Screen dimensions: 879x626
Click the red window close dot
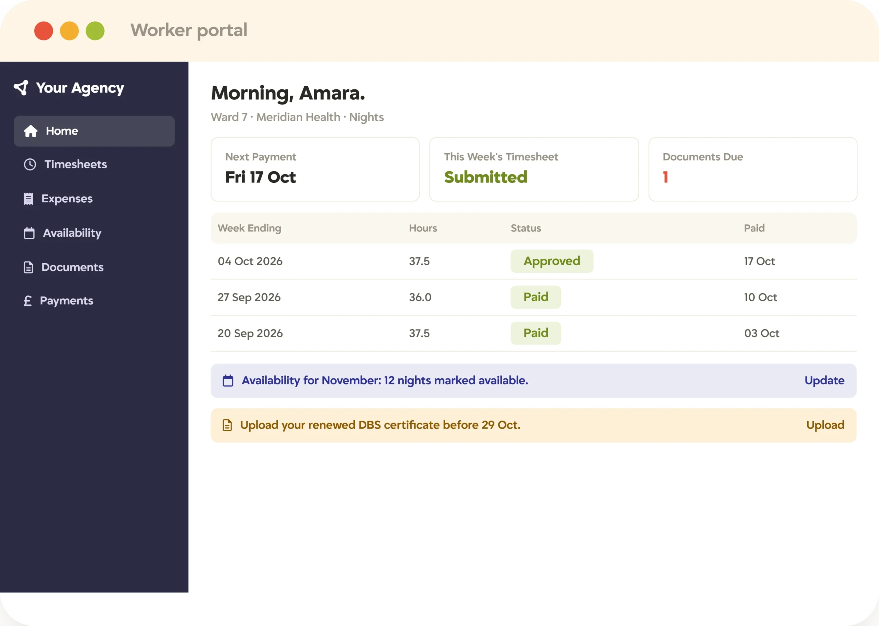[x=44, y=31]
